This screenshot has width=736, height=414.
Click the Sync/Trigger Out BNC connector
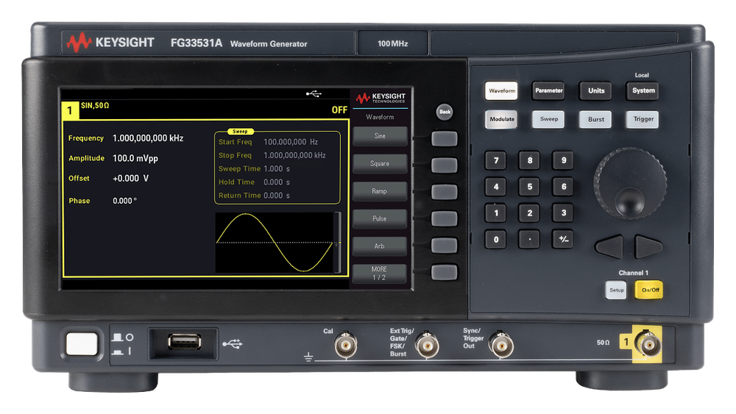[x=500, y=346]
